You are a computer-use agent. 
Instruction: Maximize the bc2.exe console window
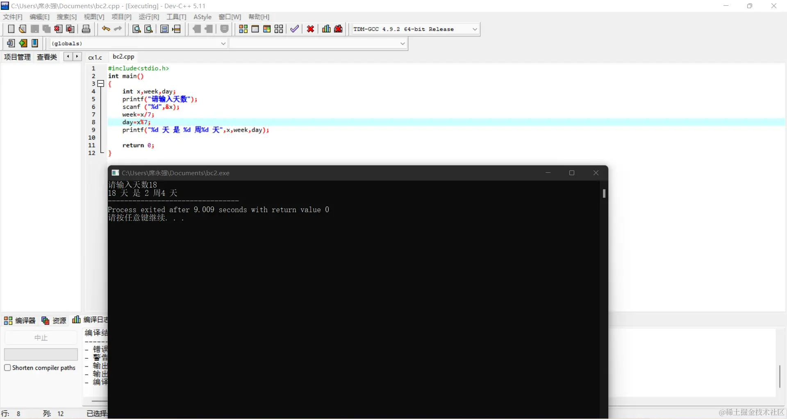click(572, 173)
